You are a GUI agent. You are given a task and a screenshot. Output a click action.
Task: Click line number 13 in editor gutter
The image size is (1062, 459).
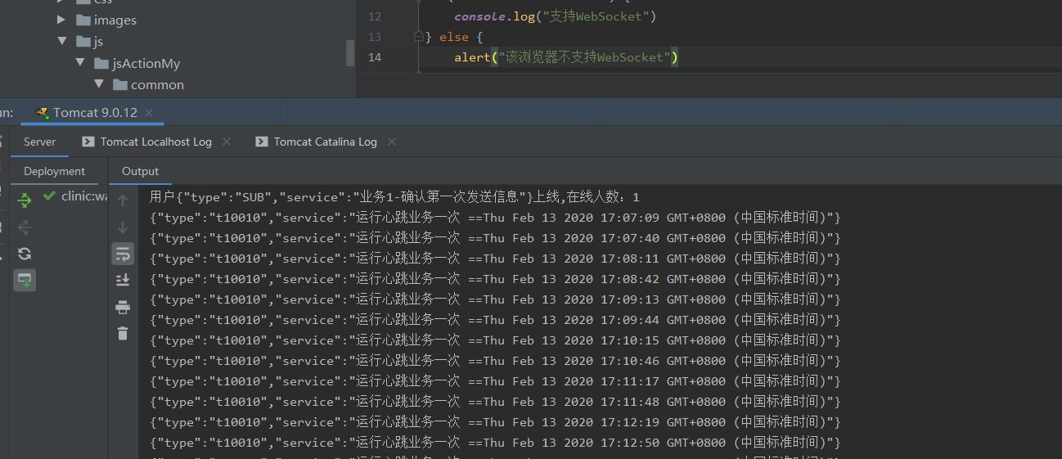pyautogui.click(x=375, y=37)
